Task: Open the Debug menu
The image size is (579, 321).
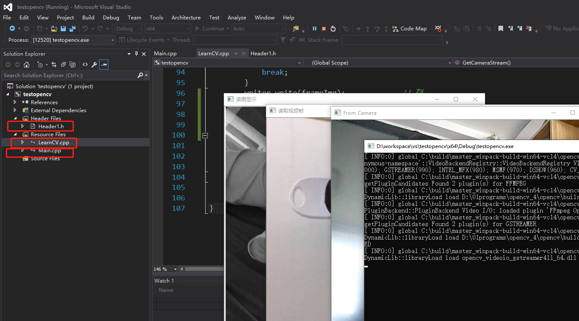Action: coord(111,18)
